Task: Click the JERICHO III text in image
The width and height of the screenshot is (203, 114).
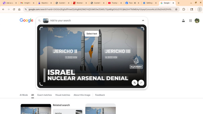Action: (x=118, y=51)
